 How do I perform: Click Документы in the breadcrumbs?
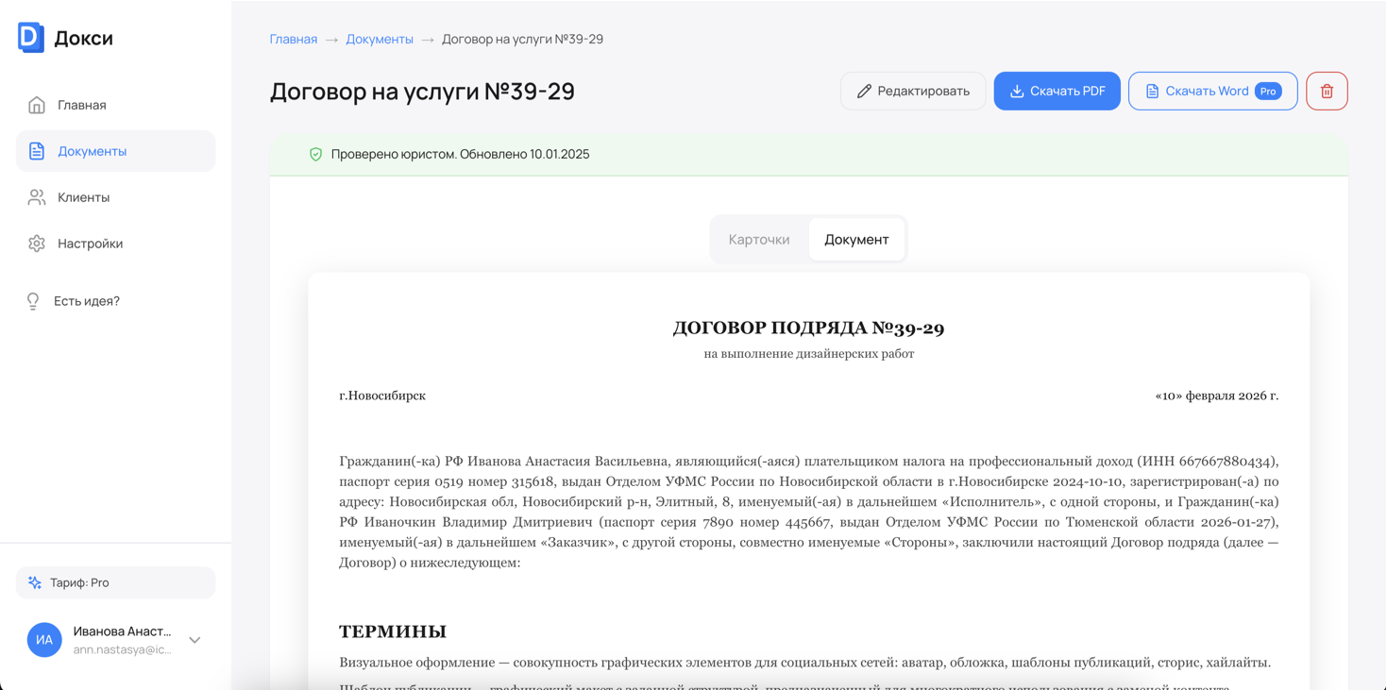(380, 39)
